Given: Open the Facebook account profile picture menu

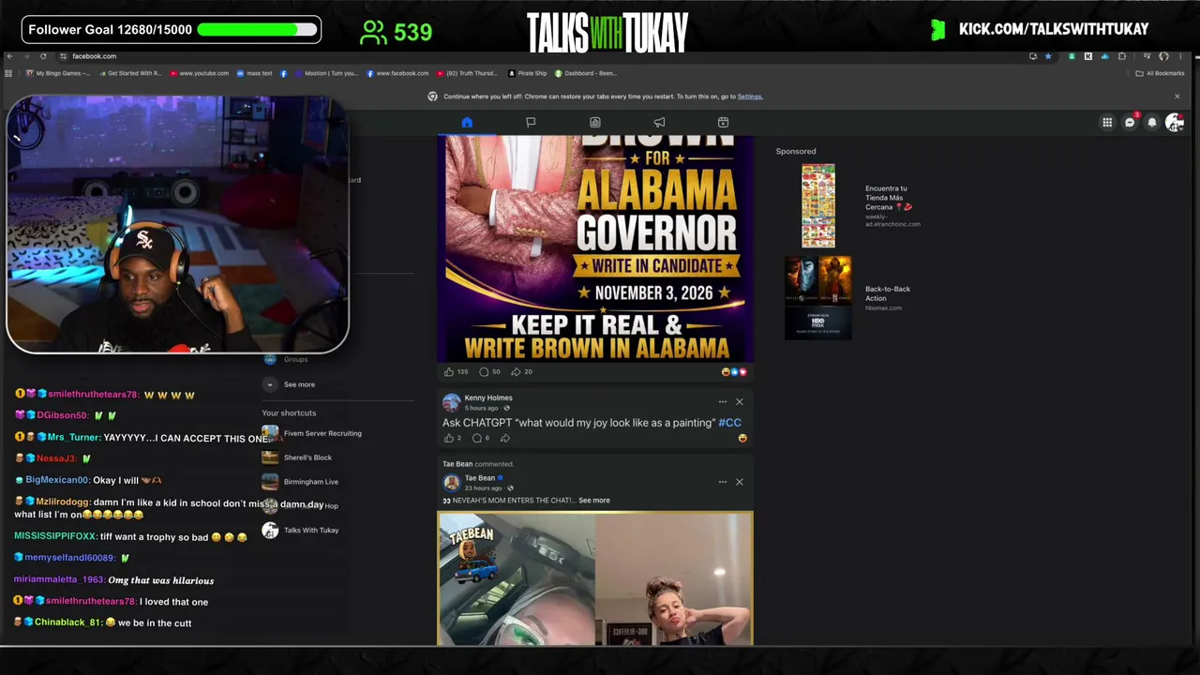Looking at the screenshot, I should [x=1174, y=123].
